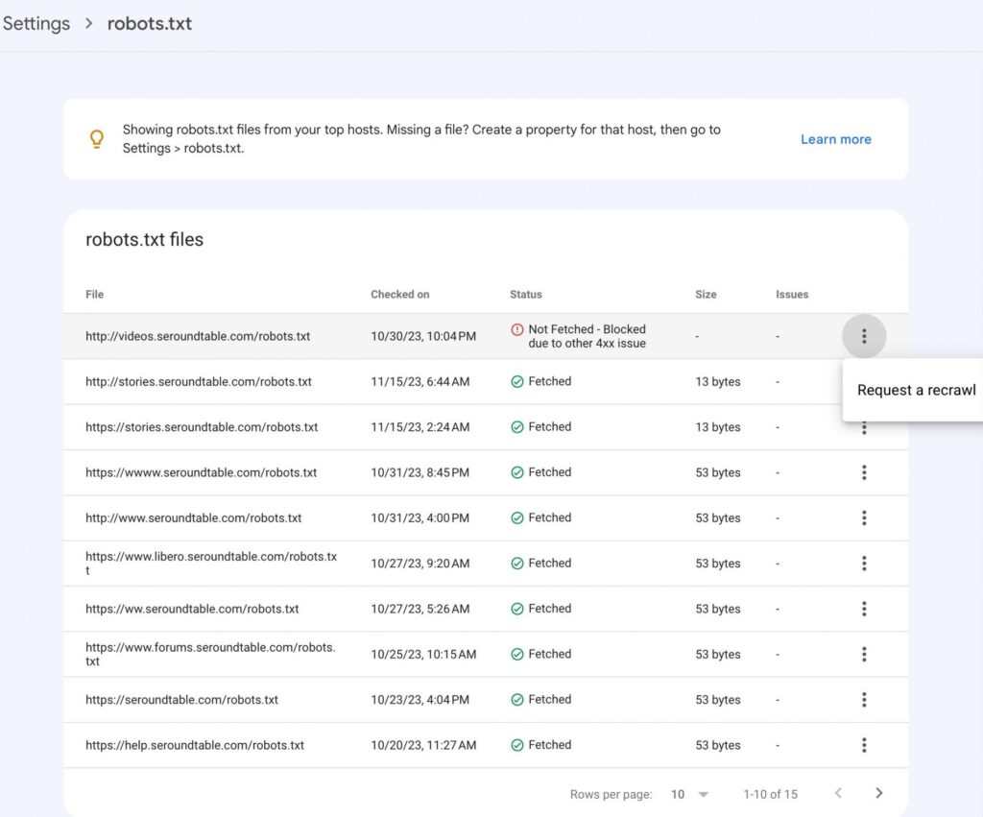Click the '1-10 of 15' pagination count

pyautogui.click(x=770, y=794)
